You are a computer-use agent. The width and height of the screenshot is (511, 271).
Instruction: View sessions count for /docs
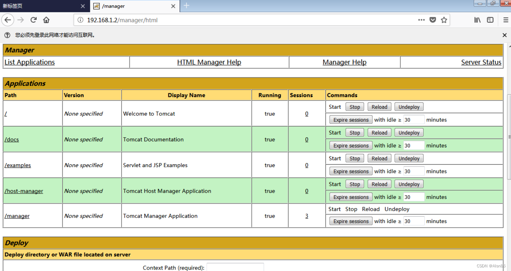[307, 139]
